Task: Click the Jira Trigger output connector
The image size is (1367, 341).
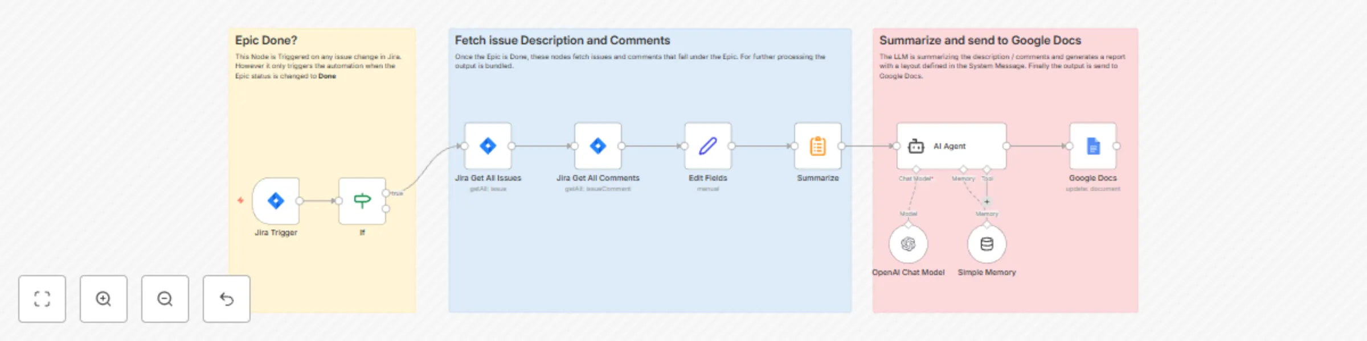Action: coord(300,201)
